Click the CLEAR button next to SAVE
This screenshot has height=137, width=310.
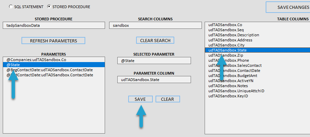click(x=168, y=99)
